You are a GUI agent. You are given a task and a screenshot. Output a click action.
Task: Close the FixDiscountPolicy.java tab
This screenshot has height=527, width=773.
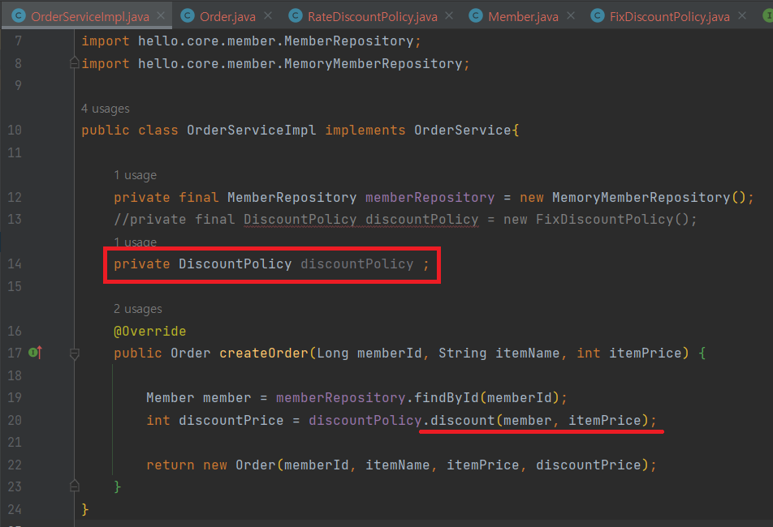pyautogui.click(x=742, y=15)
